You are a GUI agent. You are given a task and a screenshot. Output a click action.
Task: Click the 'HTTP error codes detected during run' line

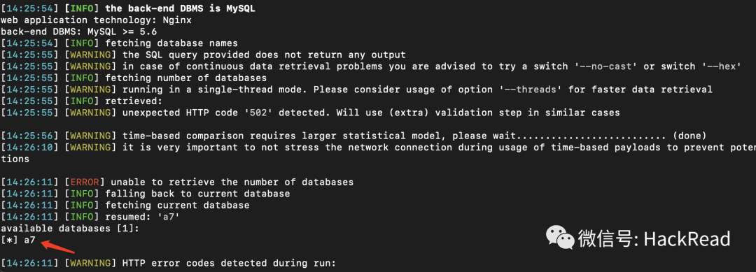tap(228, 264)
